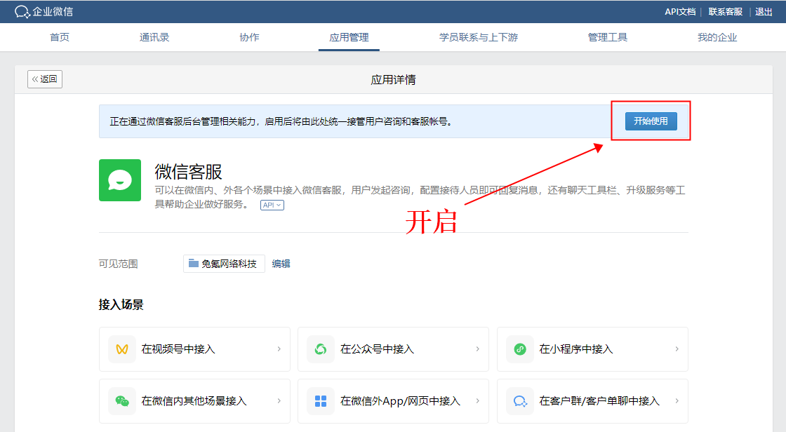Click the 开始使用 button
Viewport: 786px width, 432px height.
coord(651,121)
